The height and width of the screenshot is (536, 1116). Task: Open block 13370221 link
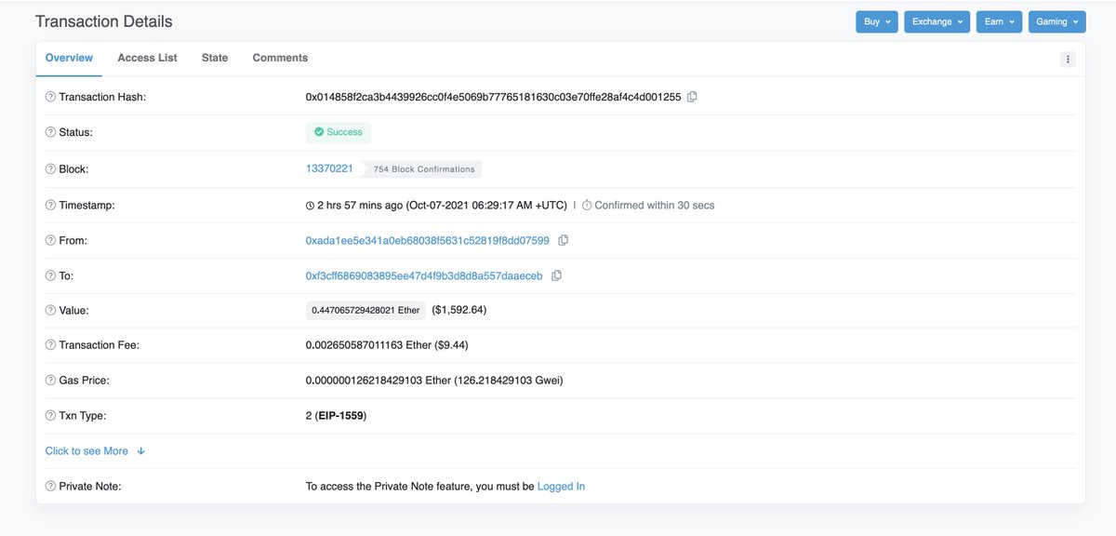coord(329,168)
